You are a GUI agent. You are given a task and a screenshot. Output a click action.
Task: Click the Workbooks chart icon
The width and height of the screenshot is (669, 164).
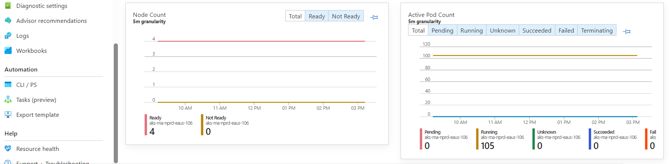click(8, 51)
